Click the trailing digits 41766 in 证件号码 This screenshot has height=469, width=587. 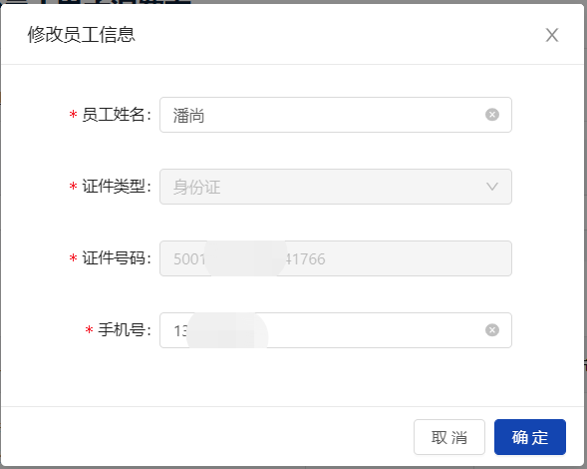click(305, 259)
